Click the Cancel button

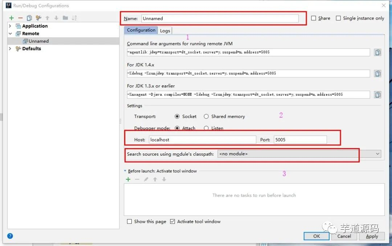(x=344, y=236)
